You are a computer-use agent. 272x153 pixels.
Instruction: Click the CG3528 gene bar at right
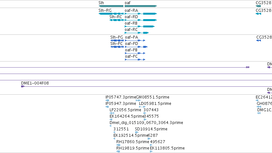click(258, 6)
